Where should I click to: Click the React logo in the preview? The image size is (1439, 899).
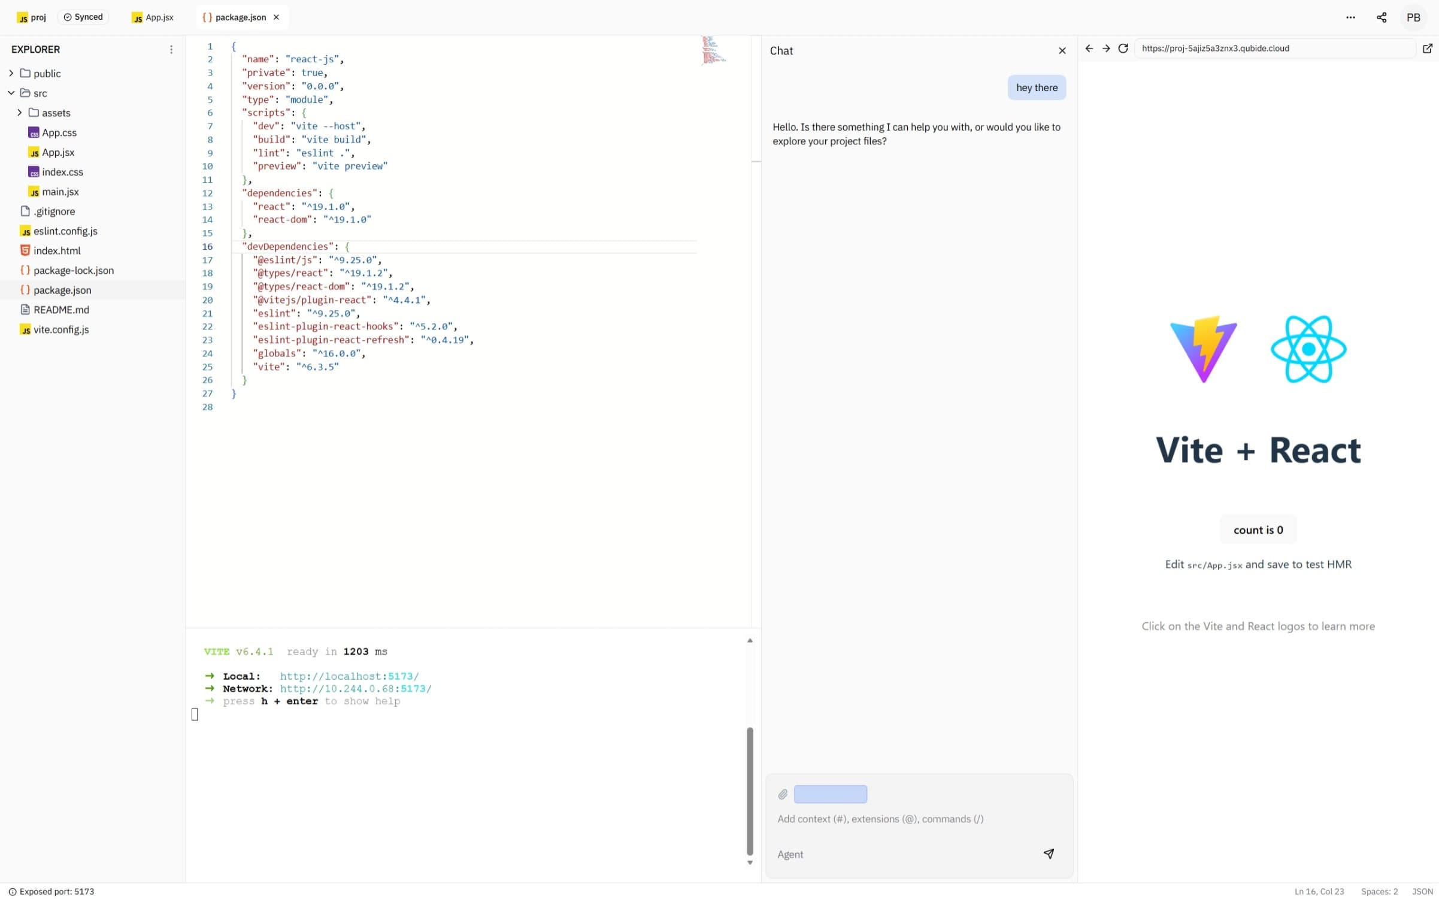coord(1308,349)
